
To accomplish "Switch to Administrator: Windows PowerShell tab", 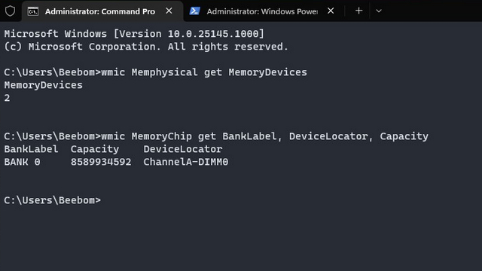I will click(262, 11).
